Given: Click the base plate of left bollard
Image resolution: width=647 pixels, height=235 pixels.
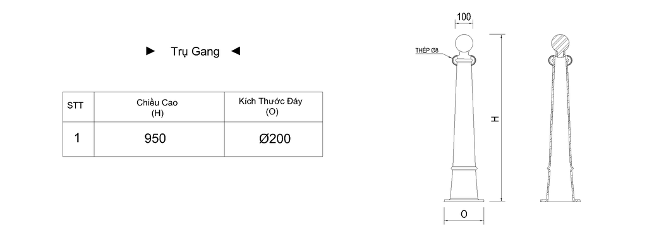Looking at the screenshot, I should (464, 200).
